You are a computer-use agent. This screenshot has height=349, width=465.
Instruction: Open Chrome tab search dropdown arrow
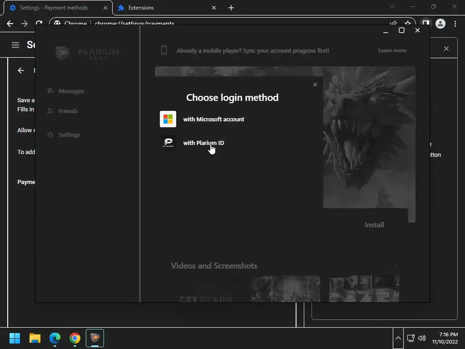coord(392,6)
